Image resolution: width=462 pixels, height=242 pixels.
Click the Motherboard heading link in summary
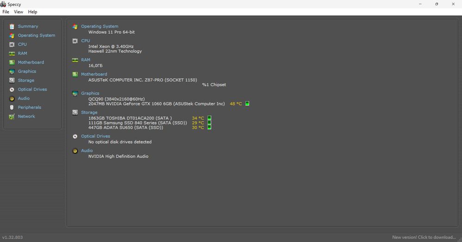tap(94, 74)
